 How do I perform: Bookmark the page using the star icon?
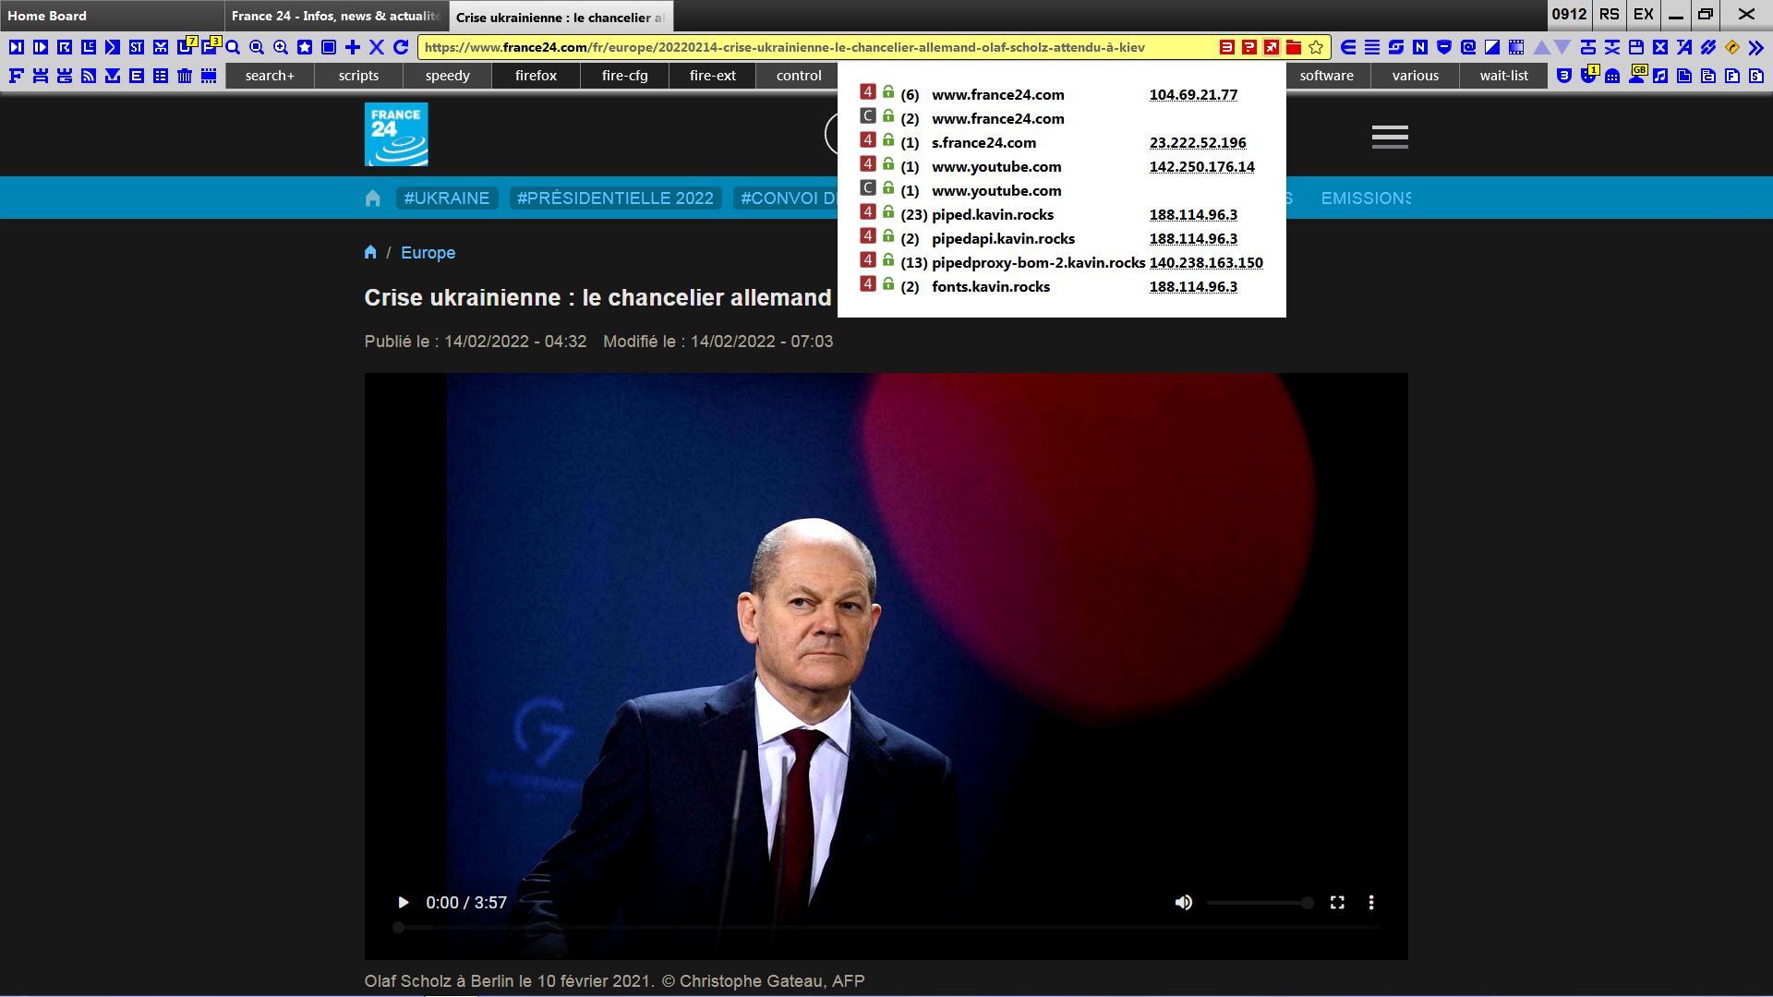click(1317, 46)
